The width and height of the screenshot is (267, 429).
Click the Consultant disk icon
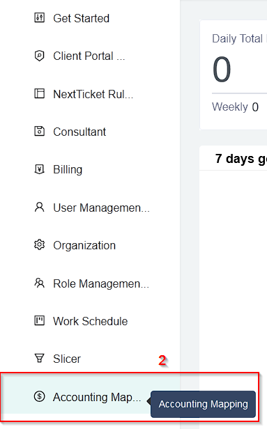pyautogui.click(x=40, y=132)
